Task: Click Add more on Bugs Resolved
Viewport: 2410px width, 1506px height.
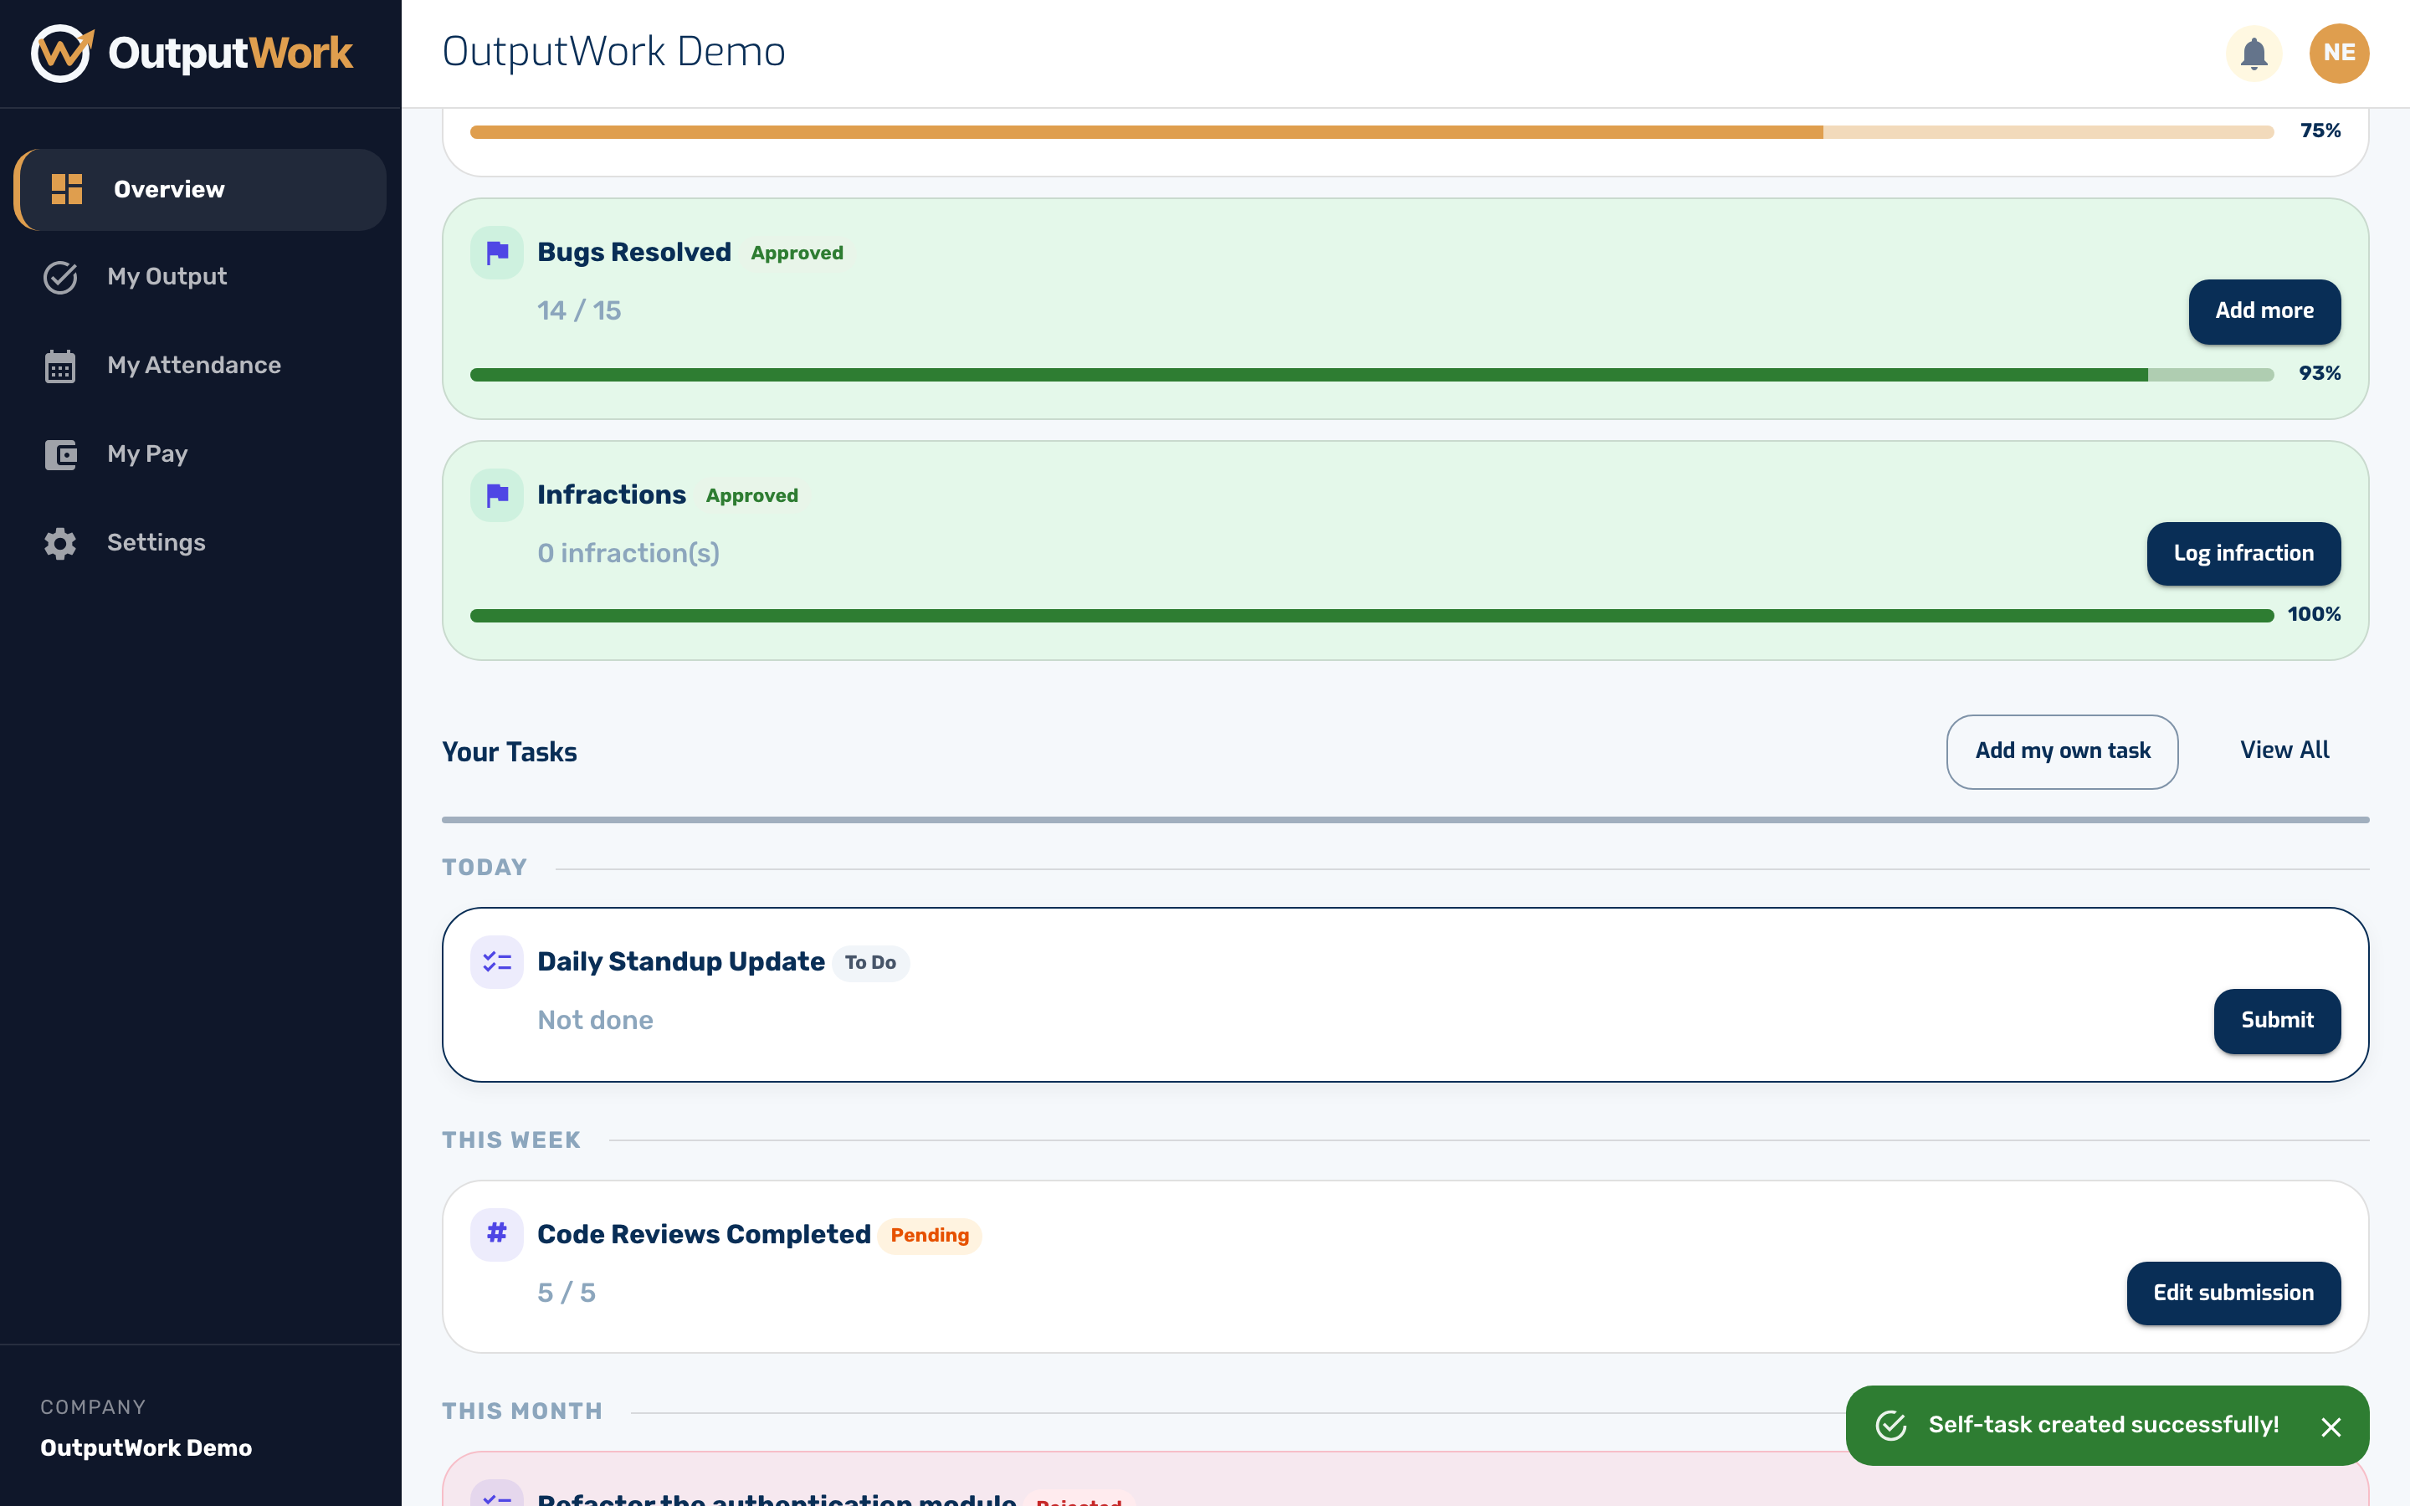Action: coord(2264,310)
